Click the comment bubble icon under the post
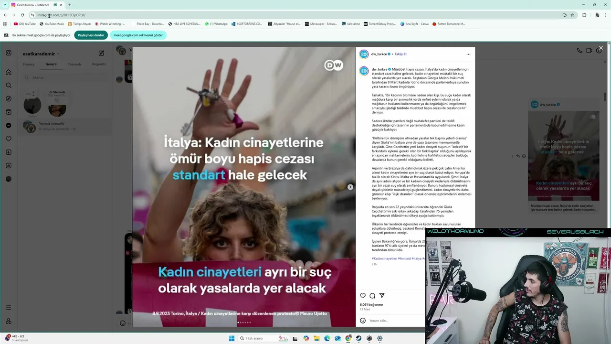 click(x=372, y=296)
